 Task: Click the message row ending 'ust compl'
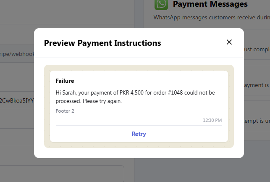(257, 50)
